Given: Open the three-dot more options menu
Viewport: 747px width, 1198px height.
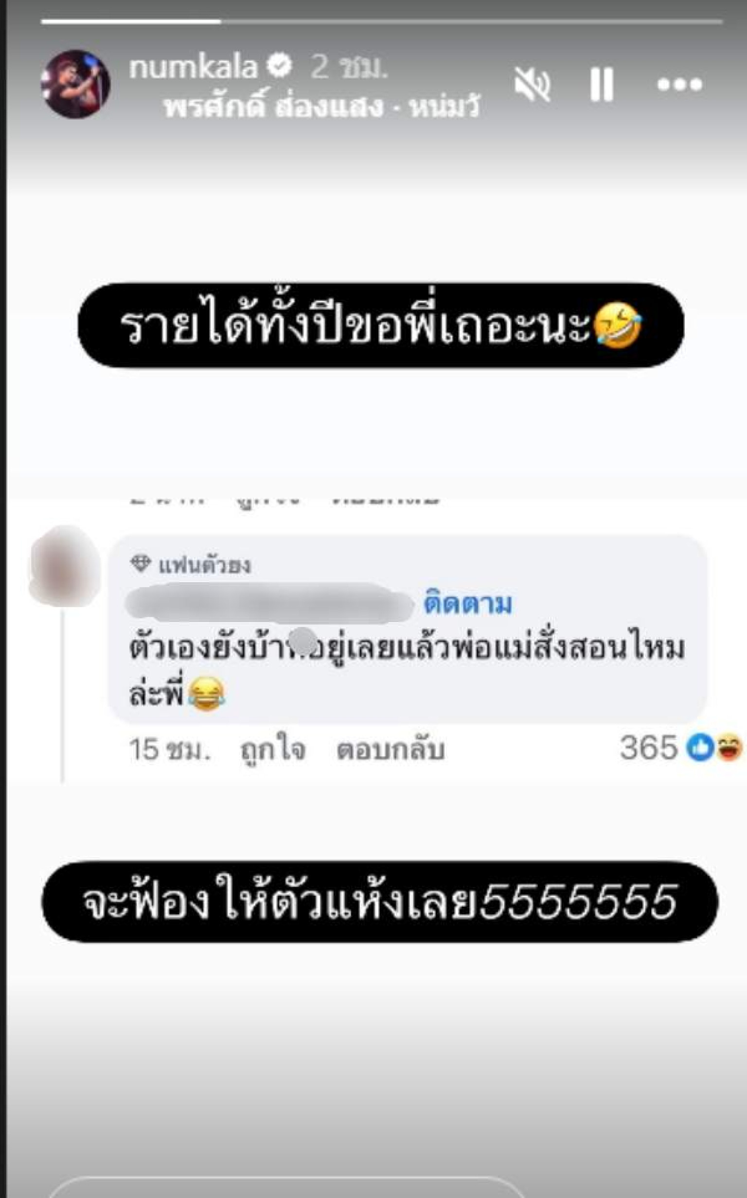Looking at the screenshot, I should (679, 85).
